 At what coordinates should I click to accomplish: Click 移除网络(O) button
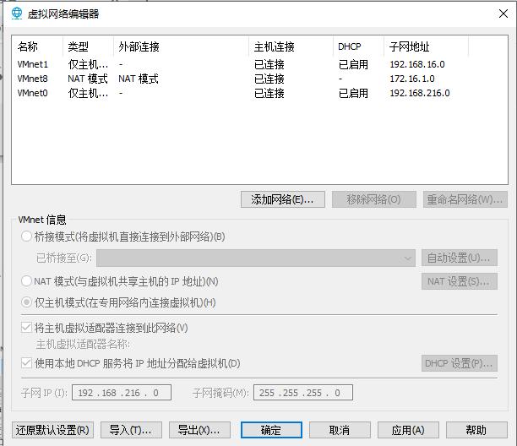pyautogui.click(x=374, y=199)
